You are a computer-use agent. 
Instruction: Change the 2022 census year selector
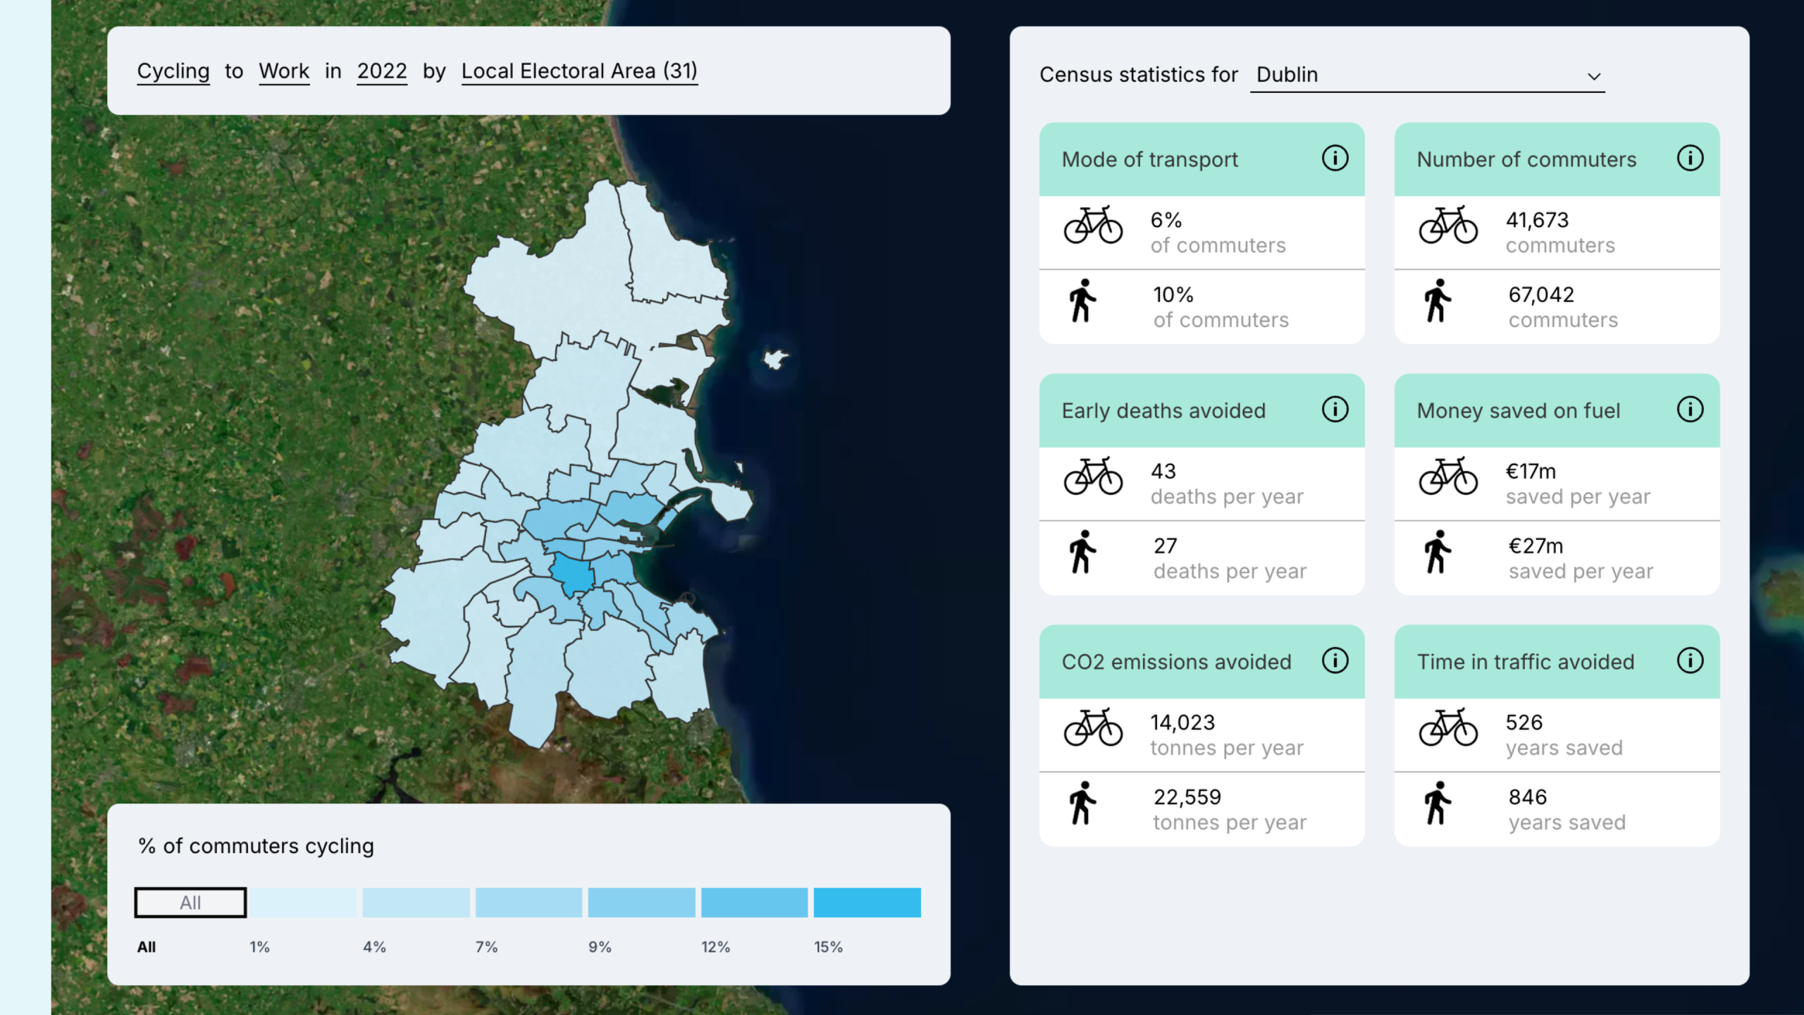coord(382,71)
